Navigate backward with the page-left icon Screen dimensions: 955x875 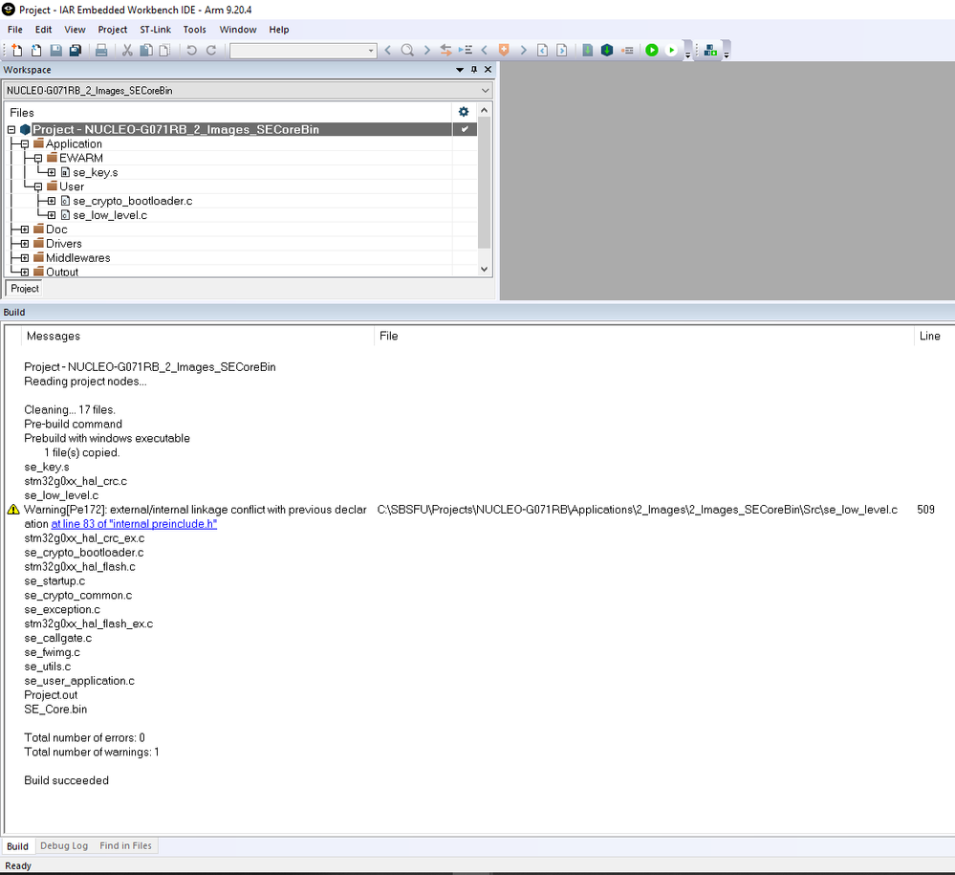(x=543, y=50)
